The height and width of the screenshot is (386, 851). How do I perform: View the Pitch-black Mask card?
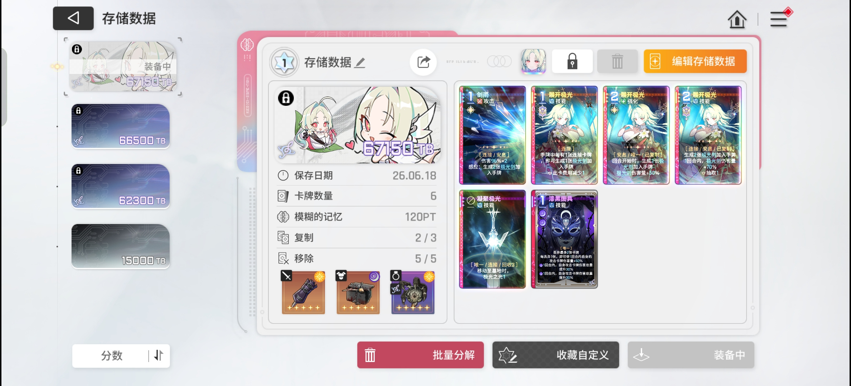coord(564,239)
